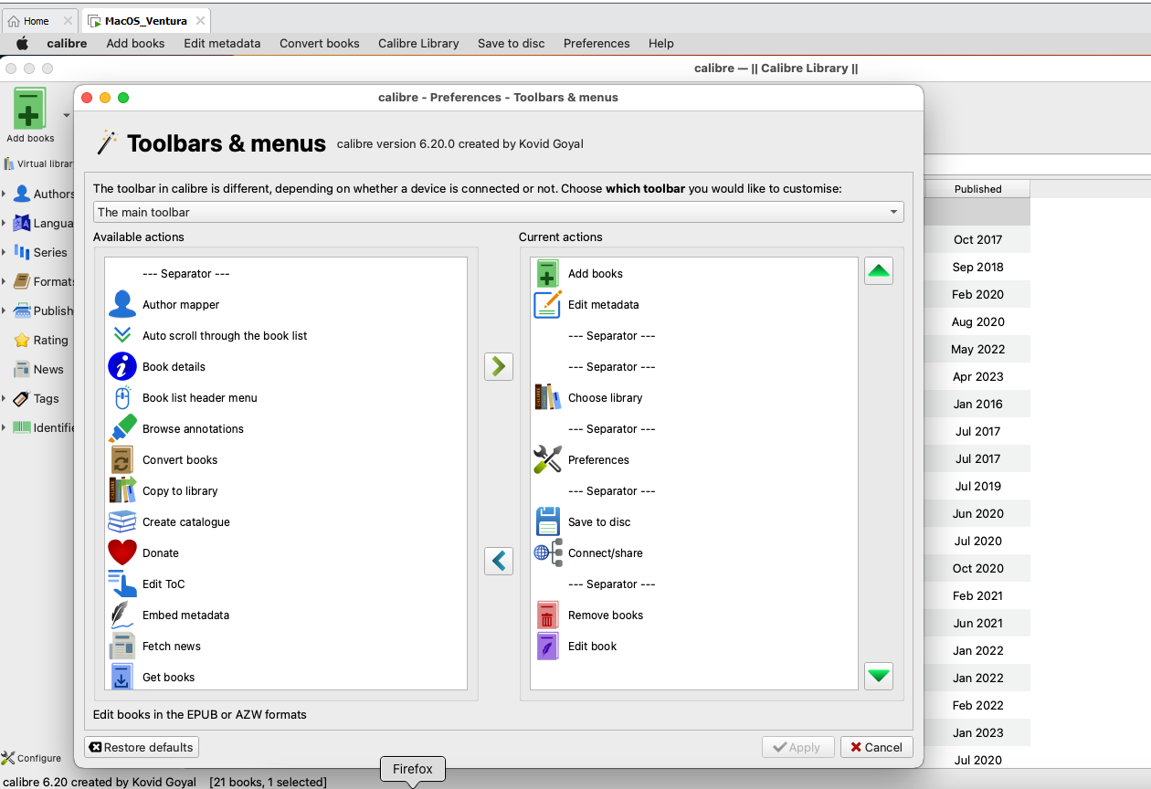Click the Cancel button
This screenshot has height=789, width=1151.
(x=877, y=747)
